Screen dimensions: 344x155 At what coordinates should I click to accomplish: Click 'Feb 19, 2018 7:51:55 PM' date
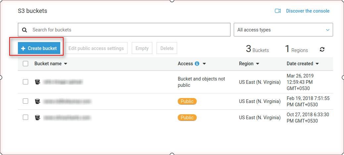click(x=308, y=101)
